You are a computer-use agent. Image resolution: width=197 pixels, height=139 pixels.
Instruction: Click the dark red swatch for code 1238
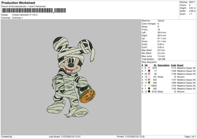[x=149, y=71]
